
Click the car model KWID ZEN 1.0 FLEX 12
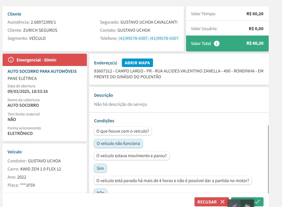click(41, 169)
